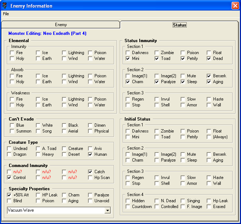Image resolution: width=241 pixels, height=224 pixels.
Task: Uncheck Toad in Status Immunity Section 1
Action: (157, 58)
